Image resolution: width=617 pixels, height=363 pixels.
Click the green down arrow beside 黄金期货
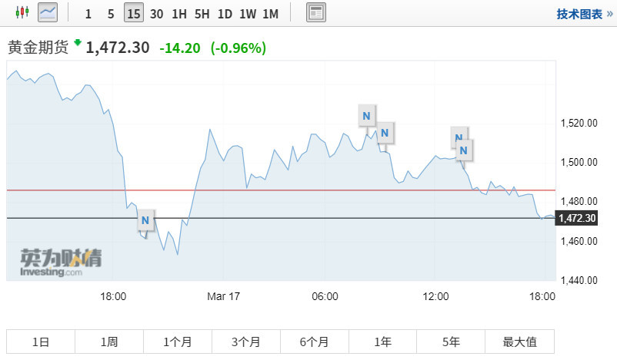[77, 43]
